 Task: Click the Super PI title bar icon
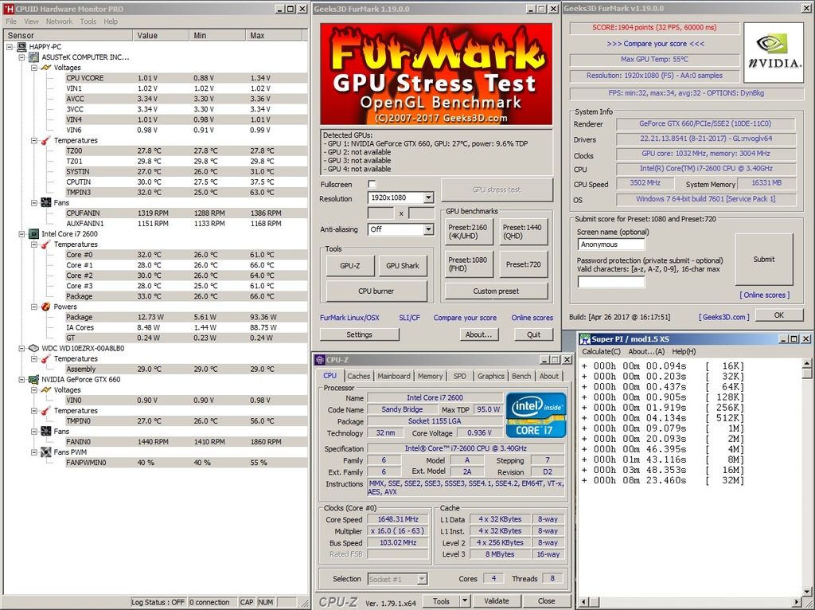pyautogui.click(x=585, y=339)
